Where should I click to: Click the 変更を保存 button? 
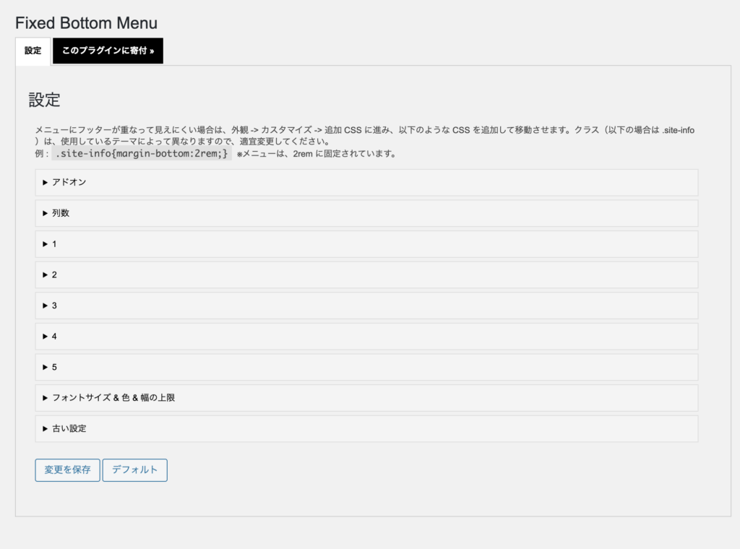click(x=67, y=470)
